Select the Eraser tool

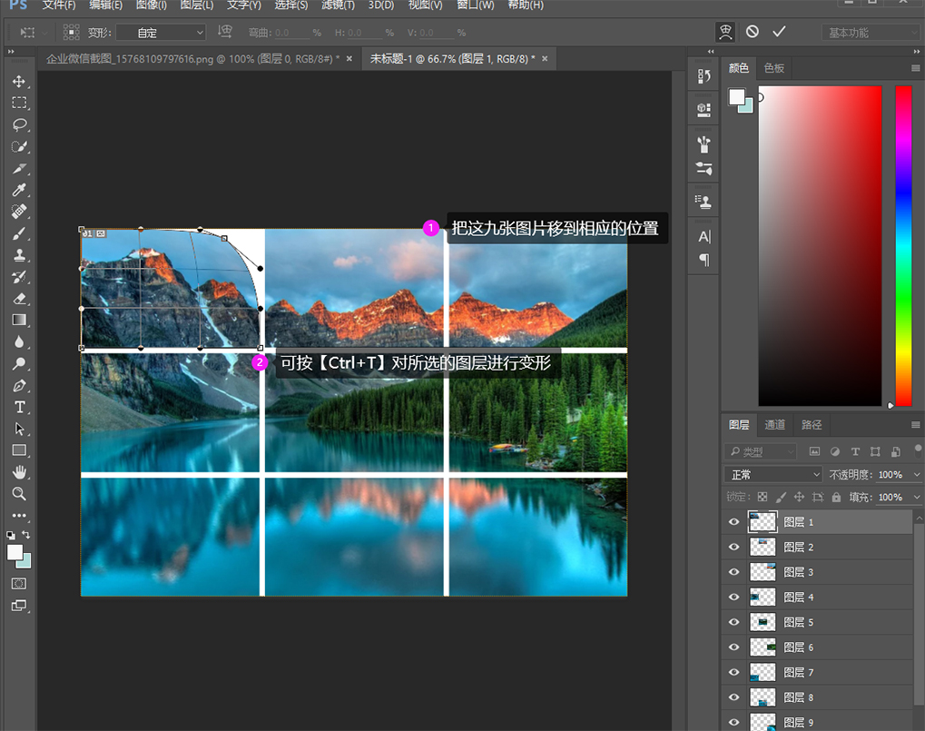(x=19, y=298)
